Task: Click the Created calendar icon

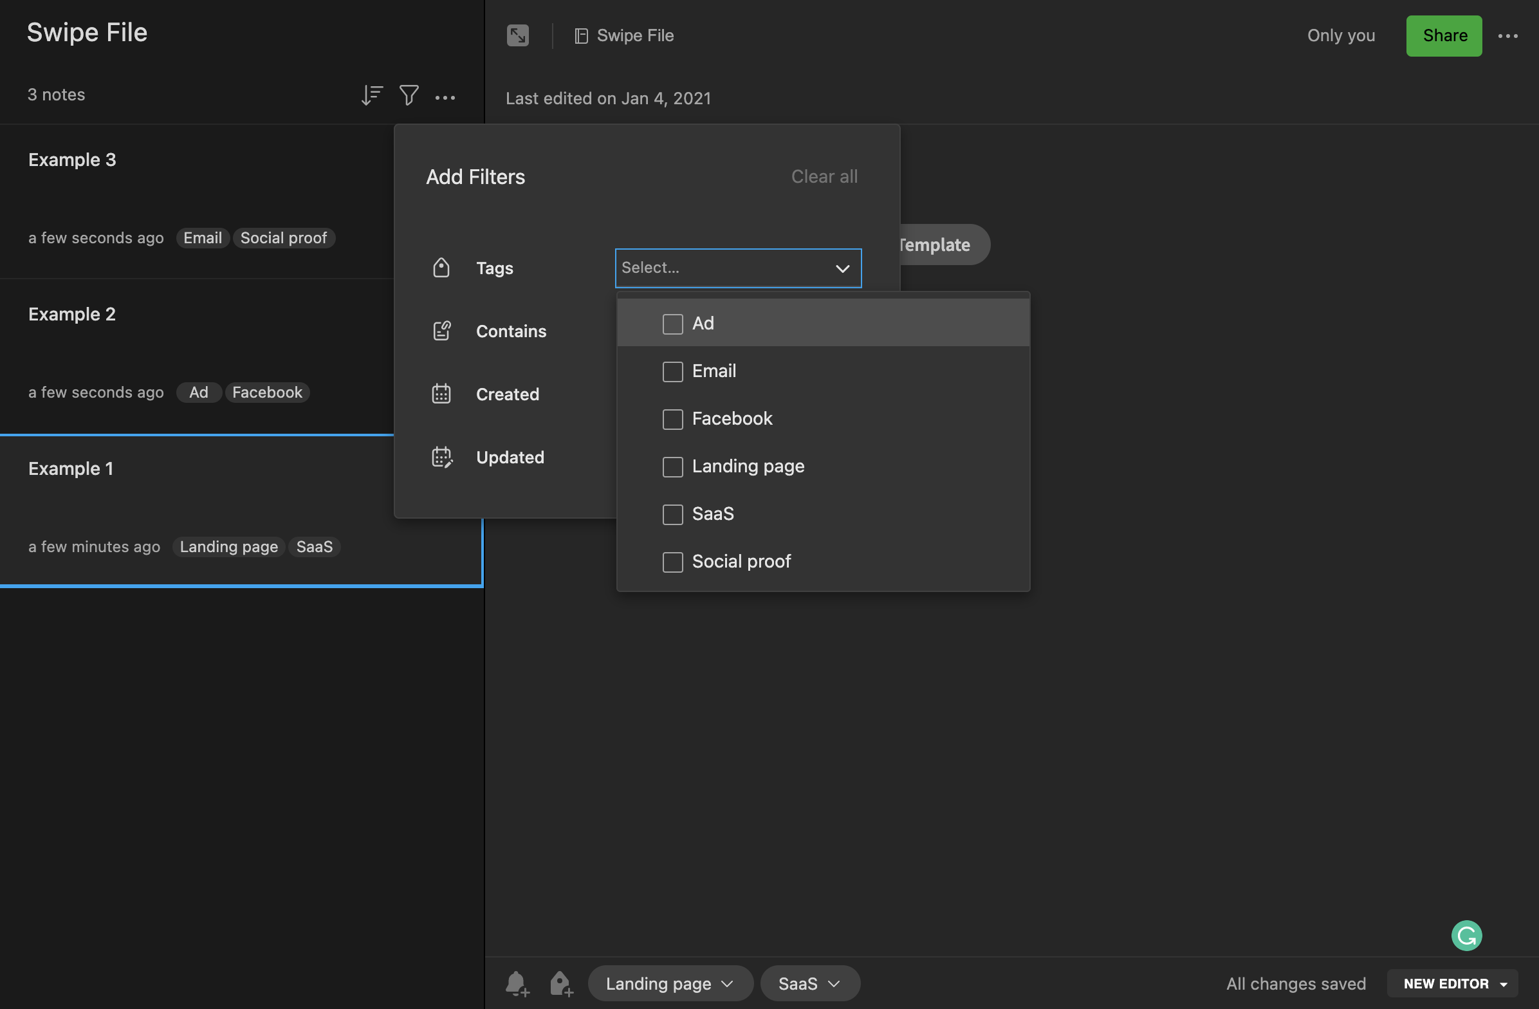Action: click(441, 394)
